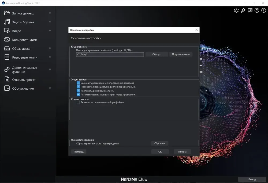Toggle Извлекать диск после записи checkbox
The image size is (268, 183).
pyautogui.click(x=78, y=91)
